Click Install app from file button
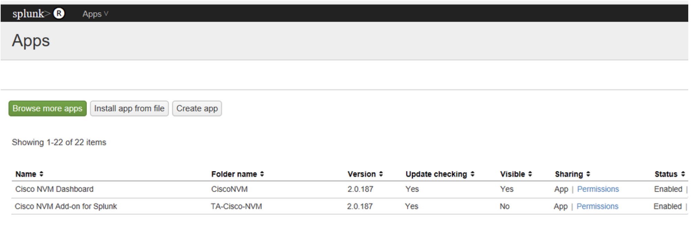 pos(129,109)
